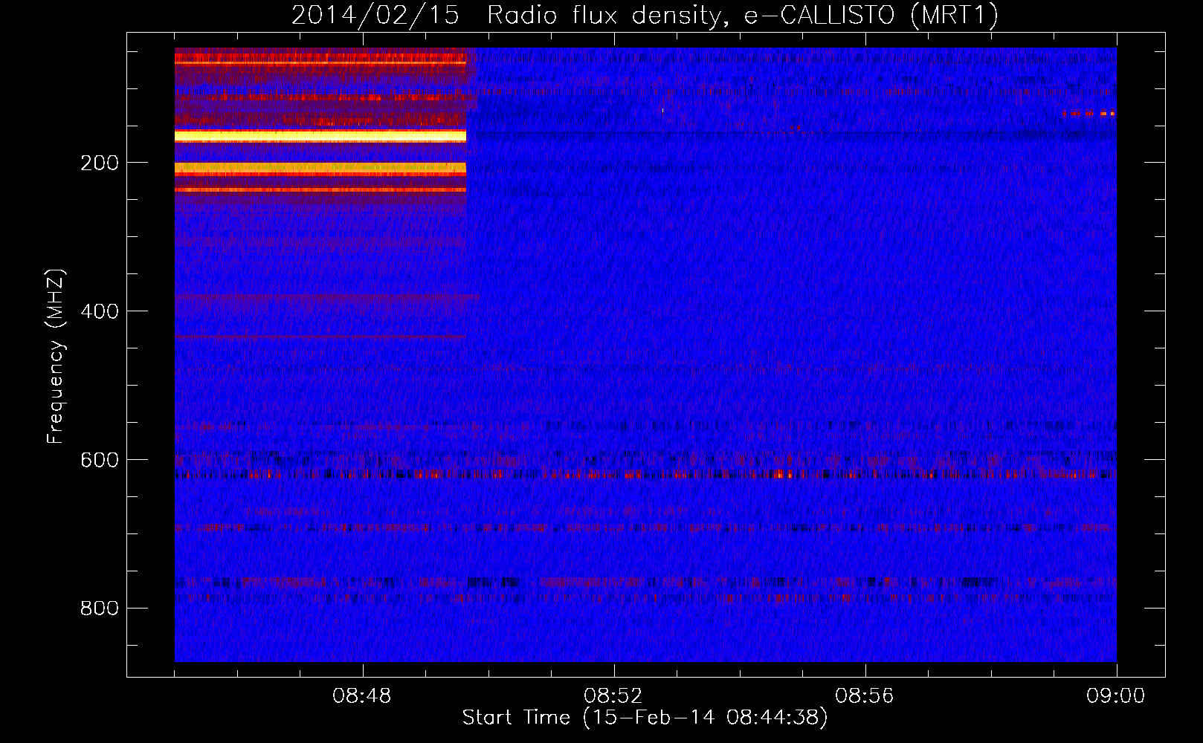This screenshot has height=743, width=1203.
Task: Click the 600 frequency tick label
Action: click(x=100, y=460)
